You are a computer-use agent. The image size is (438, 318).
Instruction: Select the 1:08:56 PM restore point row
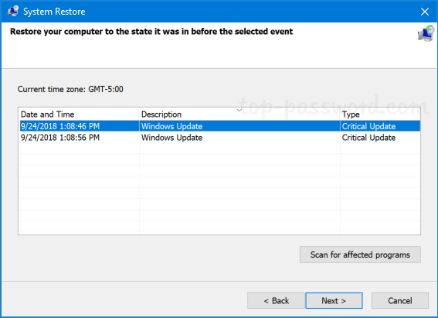pyautogui.click(x=219, y=138)
